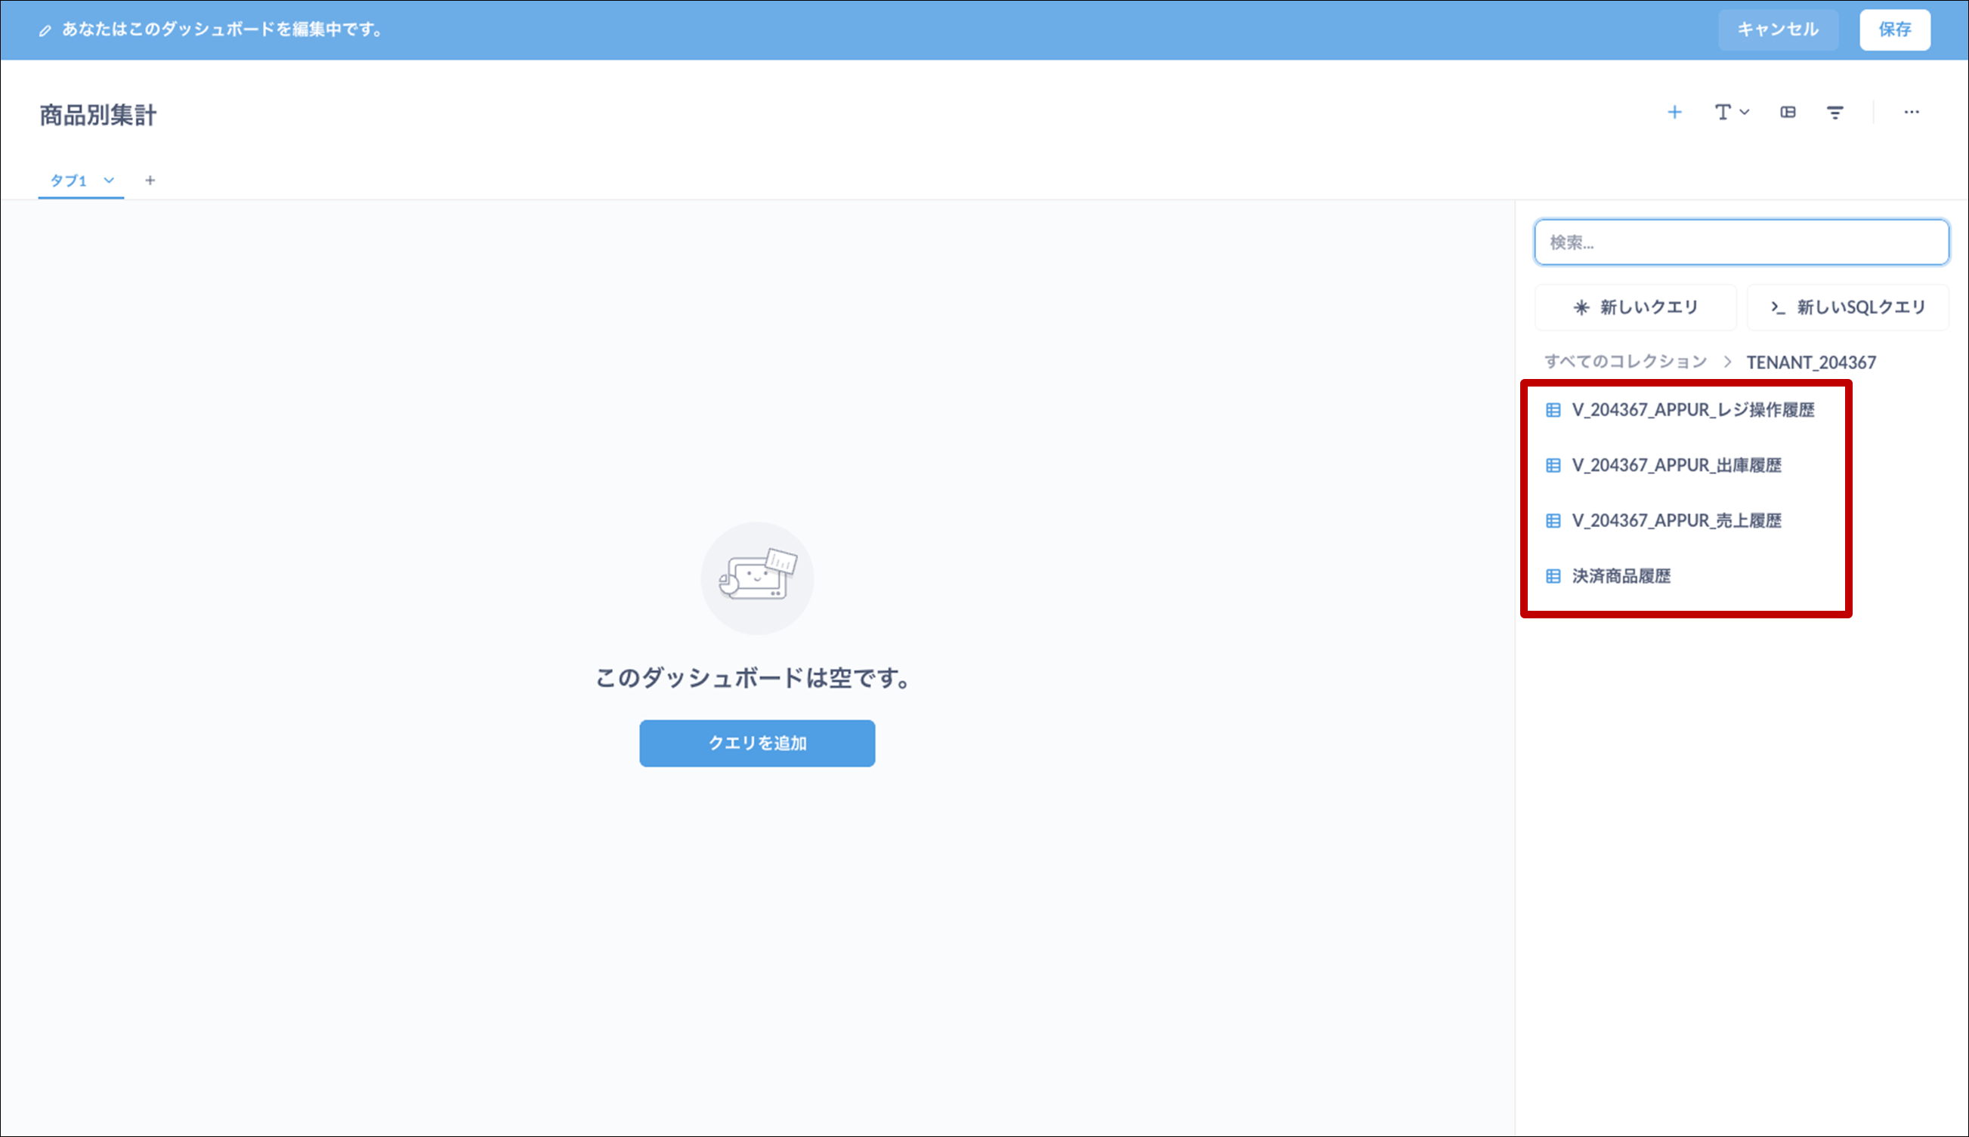Click the クエリを追加 button

[x=757, y=744]
